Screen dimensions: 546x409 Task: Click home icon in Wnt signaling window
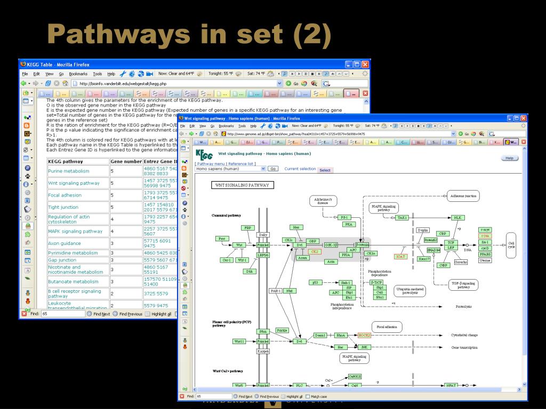pyautogui.click(x=215, y=134)
